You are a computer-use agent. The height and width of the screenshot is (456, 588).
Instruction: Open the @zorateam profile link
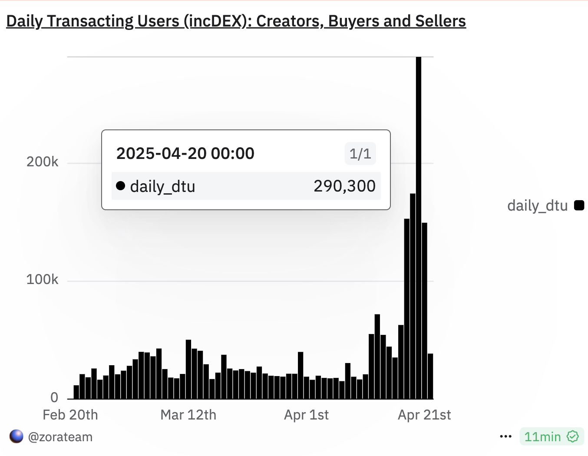[x=60, y=437]
